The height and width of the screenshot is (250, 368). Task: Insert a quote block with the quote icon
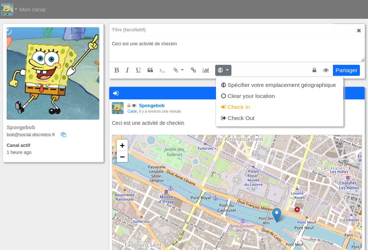pos(150,70)
